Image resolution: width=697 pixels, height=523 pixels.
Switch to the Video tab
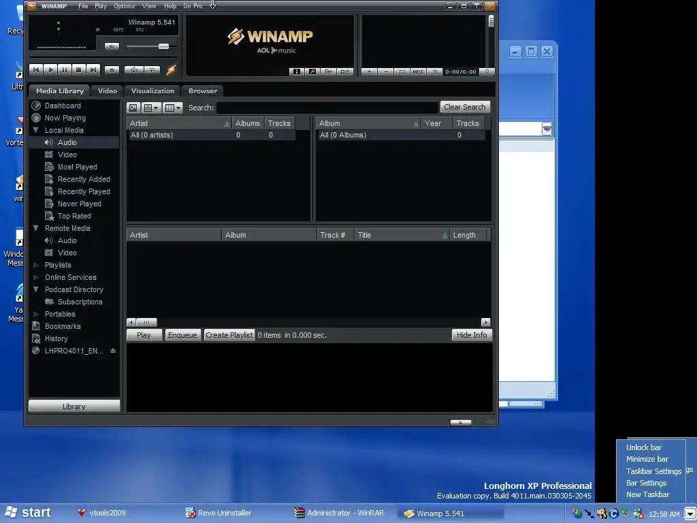107,91
